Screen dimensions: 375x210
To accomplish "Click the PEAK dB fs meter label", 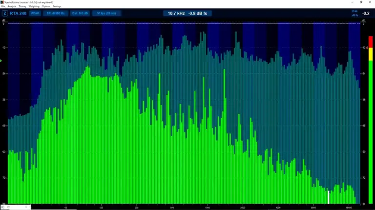I will pyautogui.click(x=354, y=13).
